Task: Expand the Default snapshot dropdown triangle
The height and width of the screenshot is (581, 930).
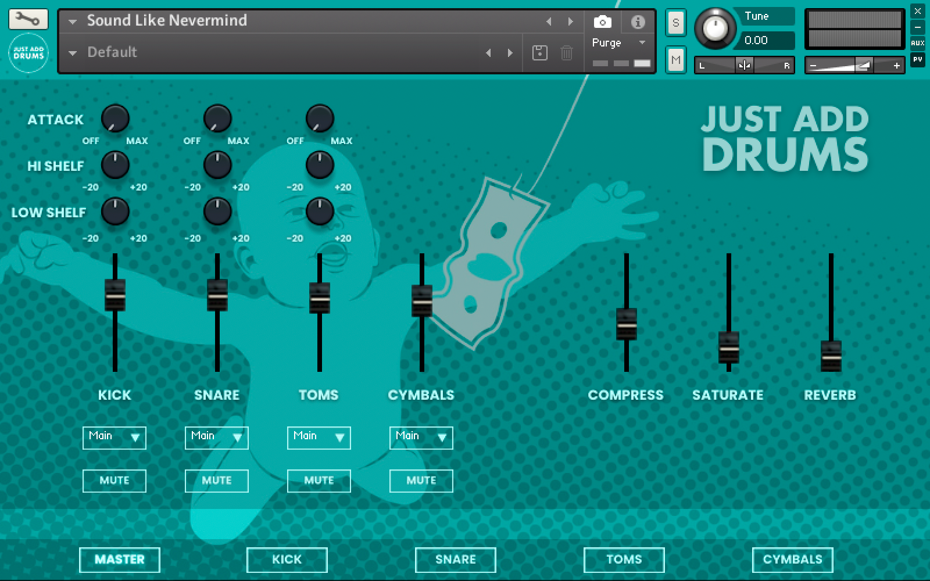Action: point(73,53)
